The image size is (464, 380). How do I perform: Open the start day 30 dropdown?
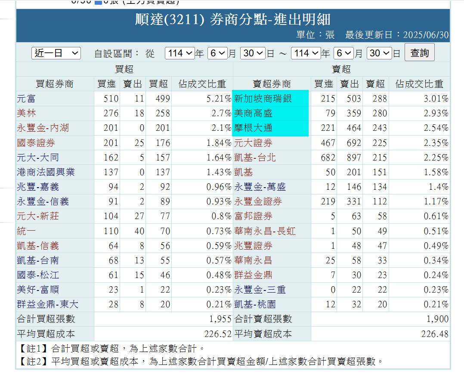pos(253,53)
